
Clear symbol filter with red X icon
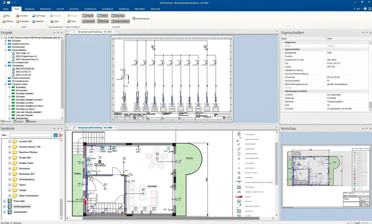click(x=61, y=135)
